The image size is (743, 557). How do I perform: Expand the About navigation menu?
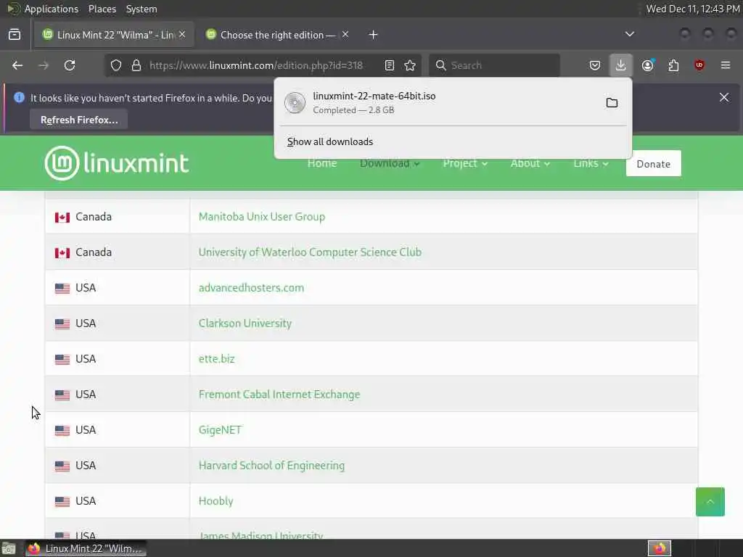click(x=530, y=163)
